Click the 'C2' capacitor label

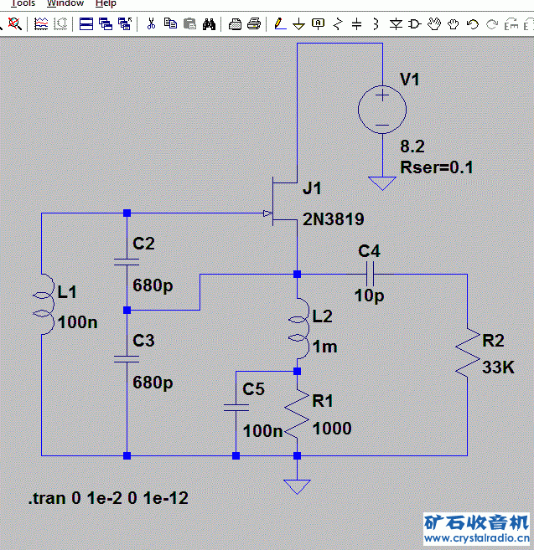point(143,244)
